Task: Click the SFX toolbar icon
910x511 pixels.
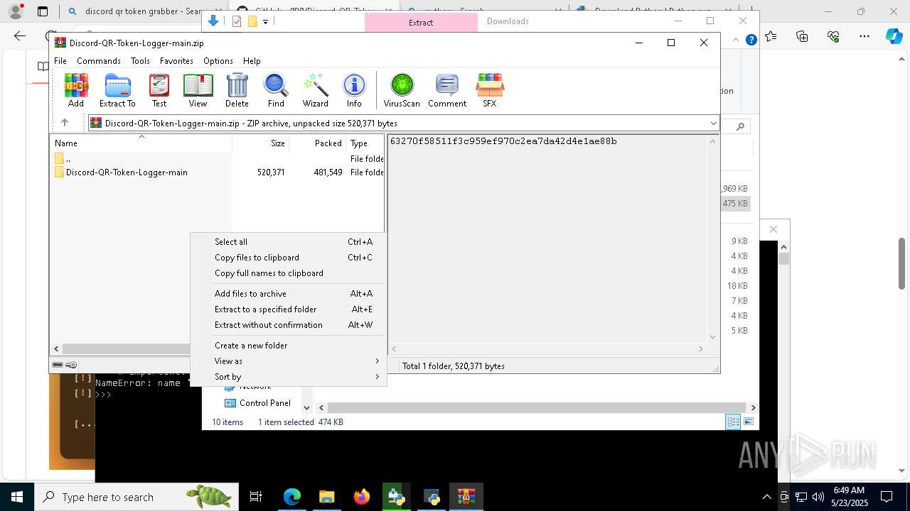Action: [x=490, y=90]
